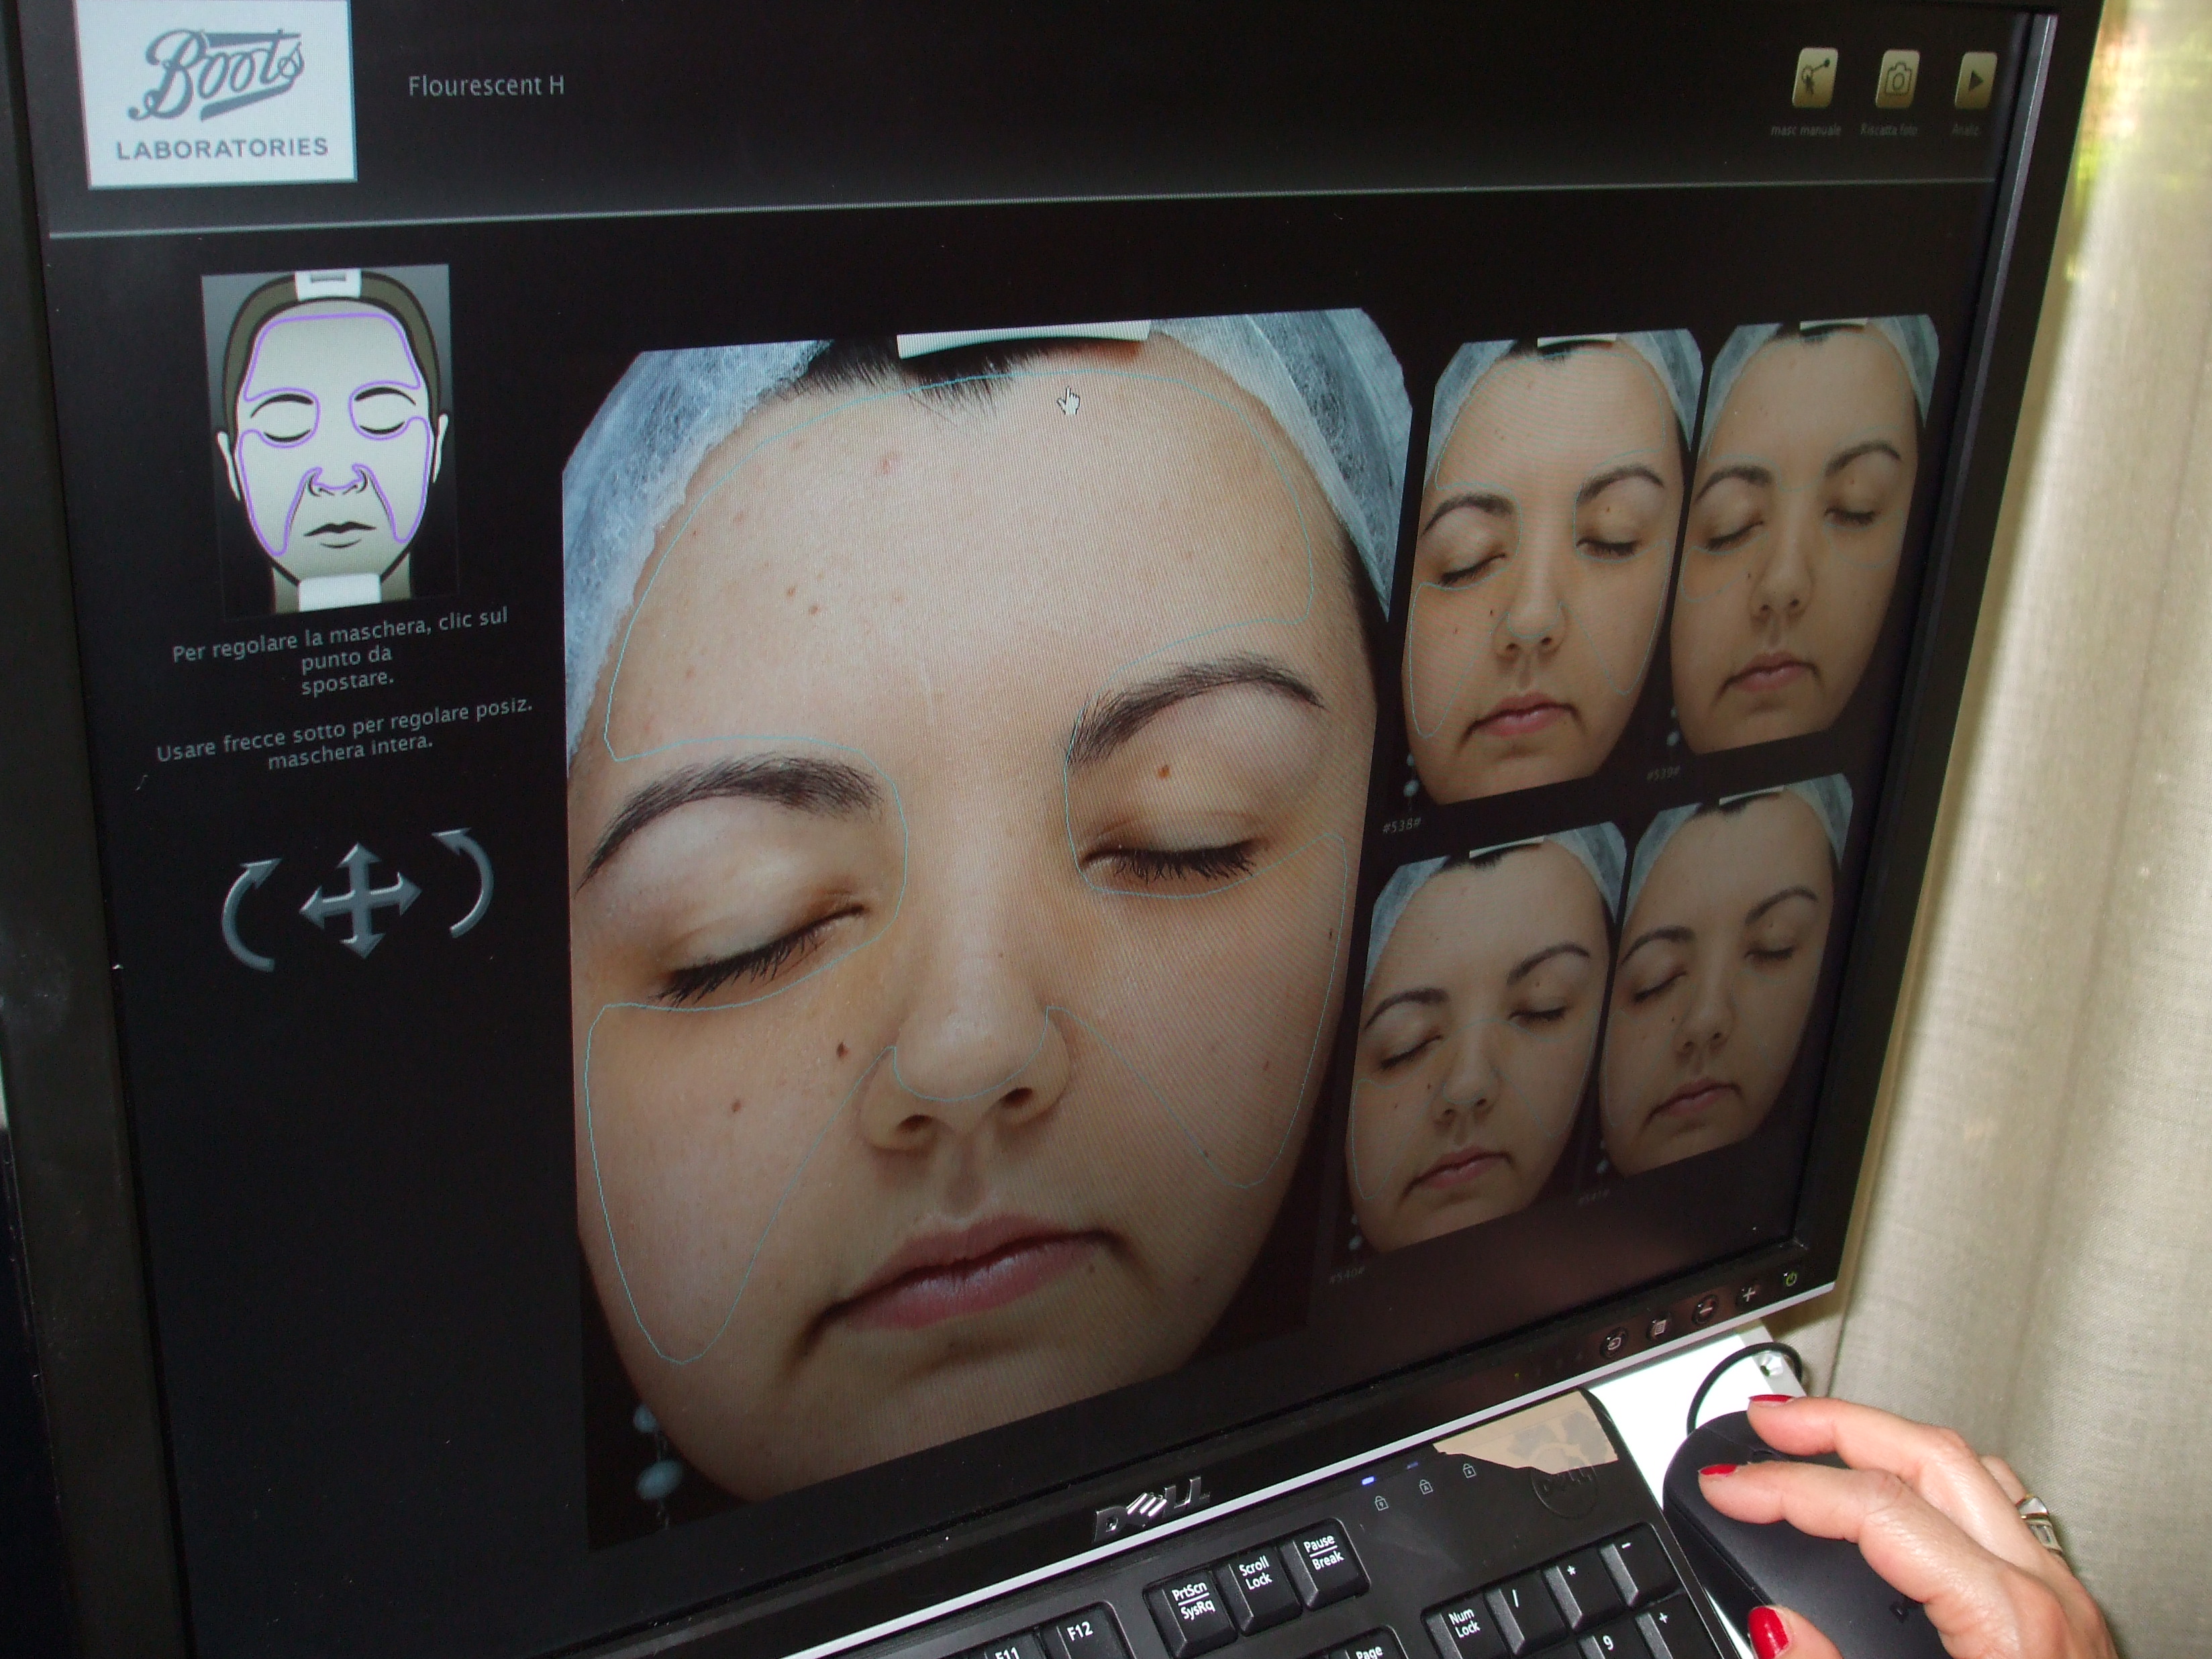This screenshot has height=1659, width=2212.
Task: Click the retake photo camera icon
Action: pos(1896,79)
